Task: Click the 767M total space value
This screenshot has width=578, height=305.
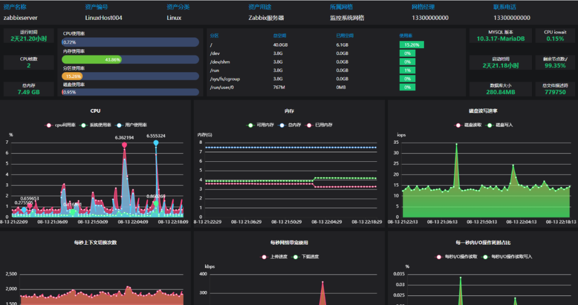Action: [279, 87]
